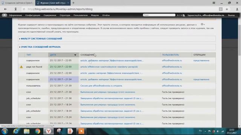The height and width of the screenshot is (135, 241).
Task: Toggle the Дата sort direction arrow
Action: (75, 55)
